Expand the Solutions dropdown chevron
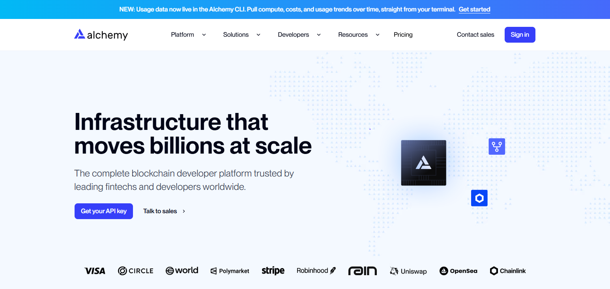Image resolution: width=610 pixels, height=289 pixels. tap(258, 35)
